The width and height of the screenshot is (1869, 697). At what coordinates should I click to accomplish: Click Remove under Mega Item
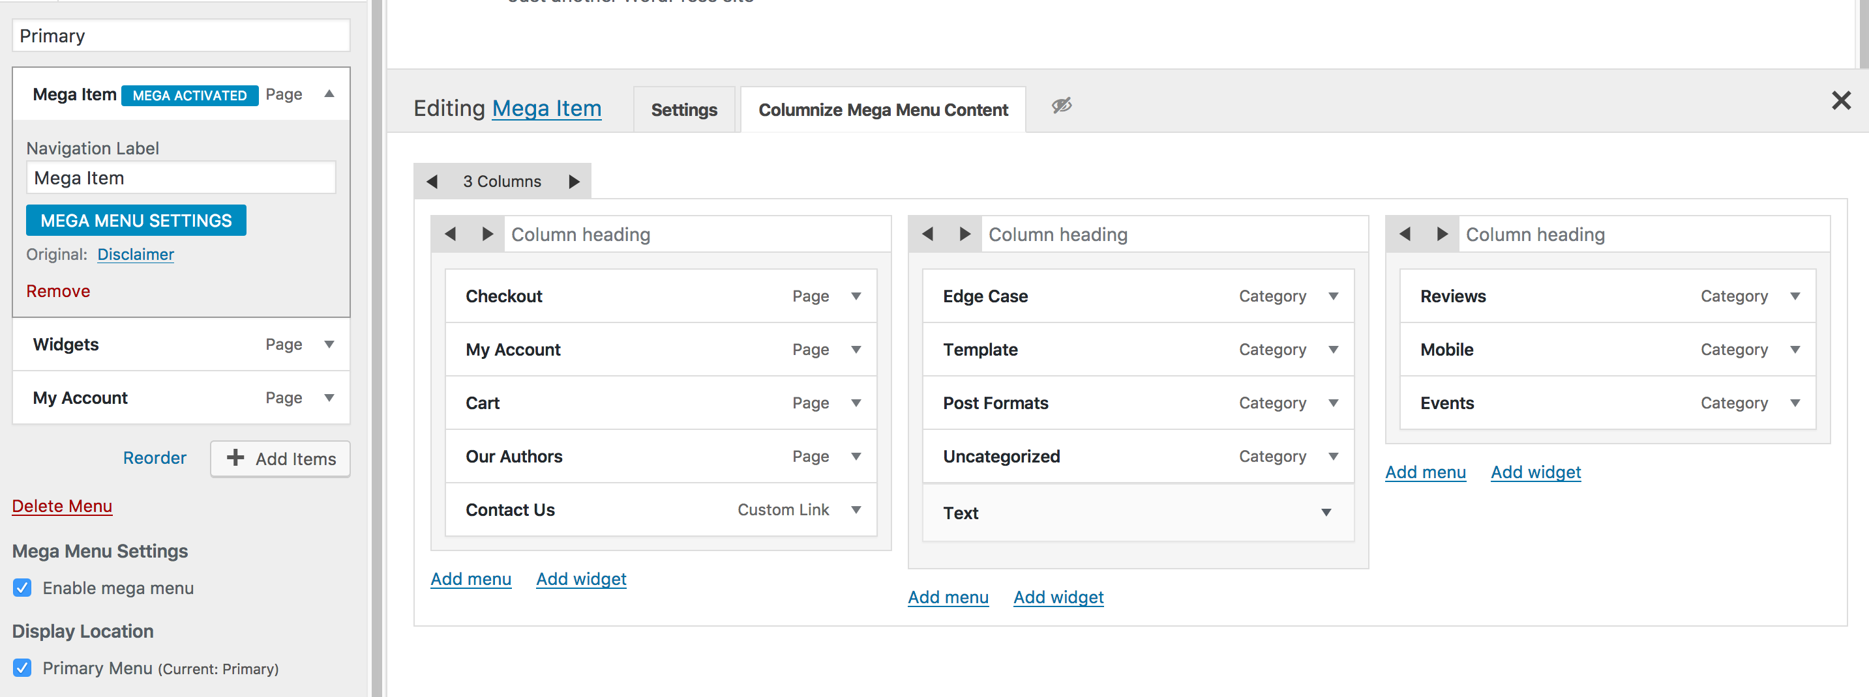(x=58, y=291)
